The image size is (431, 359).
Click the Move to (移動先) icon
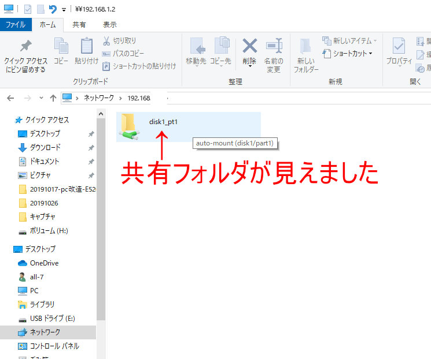pyautogui.click(x=196, y=46)
